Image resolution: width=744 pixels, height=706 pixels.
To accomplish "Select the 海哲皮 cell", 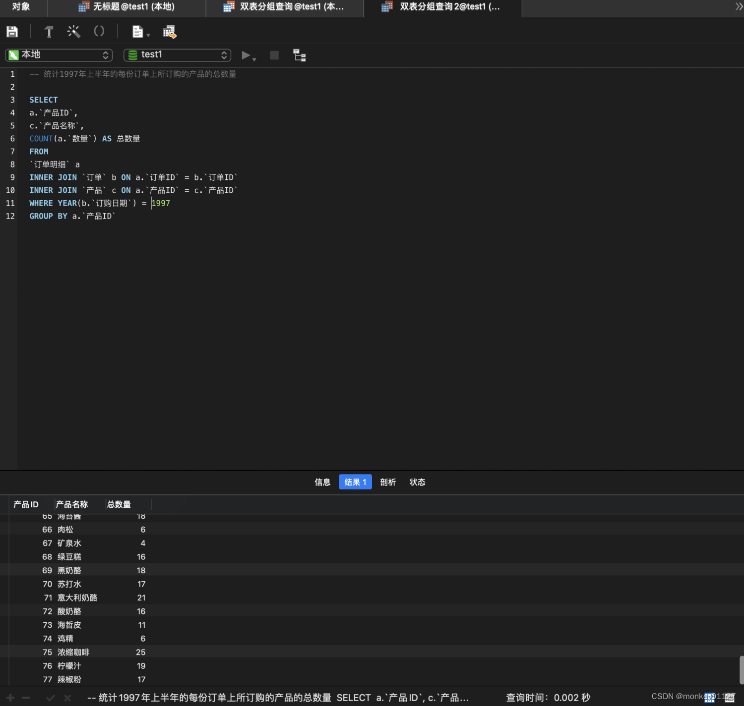I will 69,625.
